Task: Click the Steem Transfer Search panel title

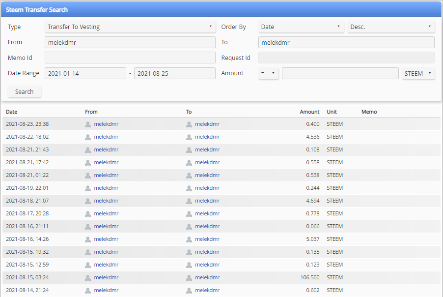Action: (37, 10)
